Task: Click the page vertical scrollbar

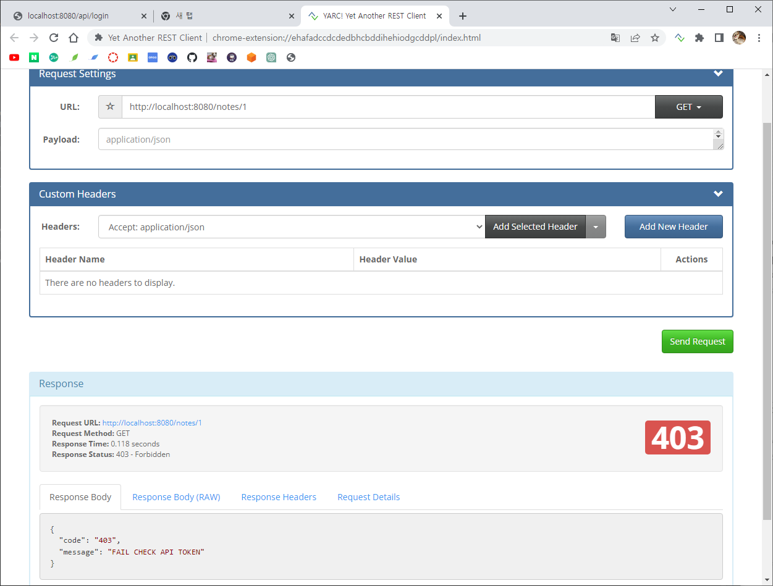Action: pos(767,321)
